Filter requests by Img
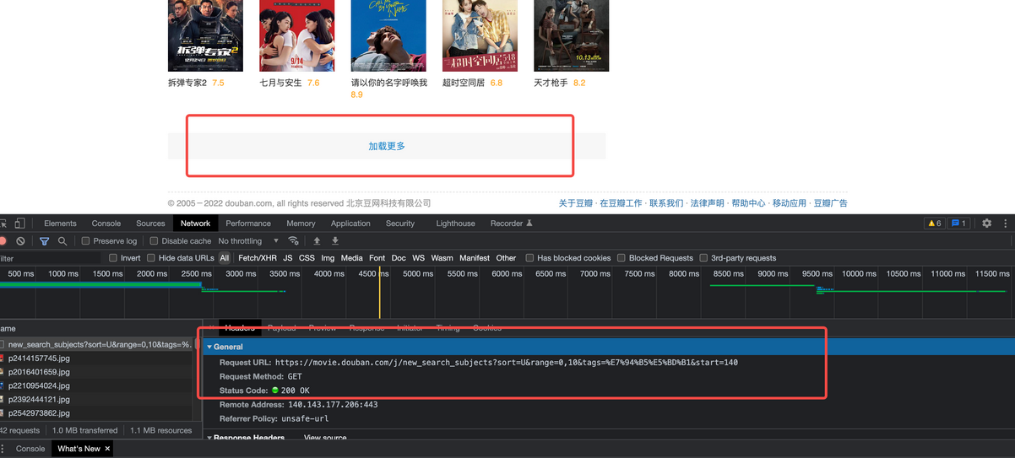The height and width of the screenshot is (458, 1015). tap(328, 258)
